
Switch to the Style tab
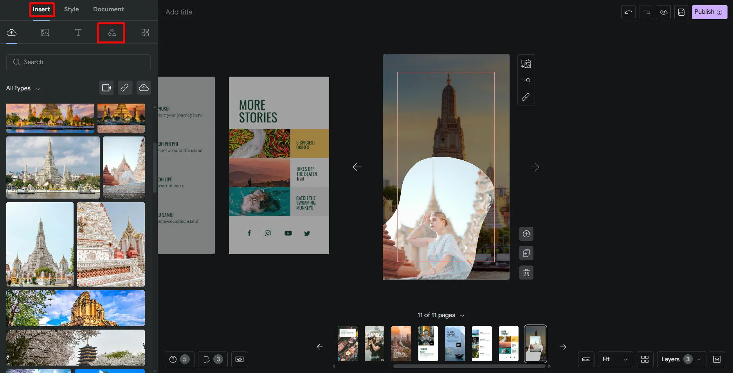point(71,9)
